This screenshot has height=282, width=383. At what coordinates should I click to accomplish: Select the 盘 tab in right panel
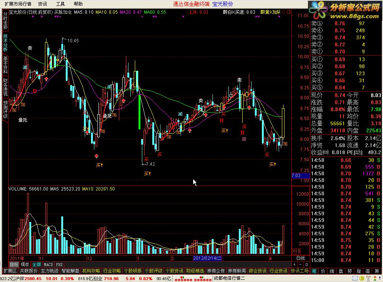click(341, 271)
